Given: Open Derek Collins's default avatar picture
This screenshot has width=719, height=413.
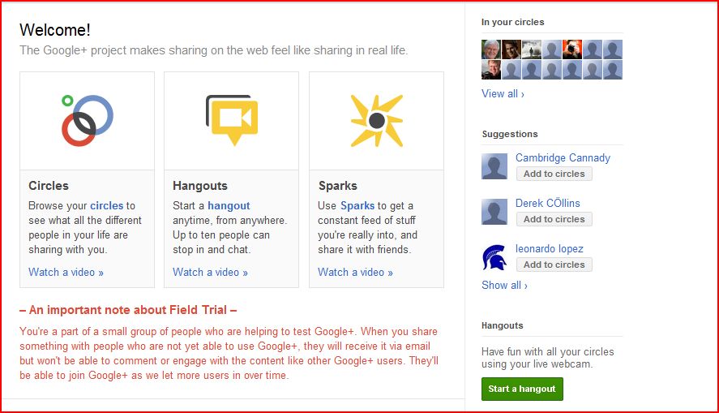Looking at the screenshot, I should pos(494,211).
